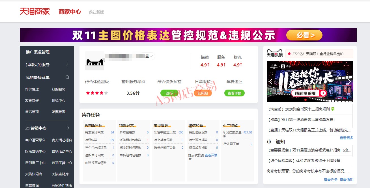This screenshot has width=370, height=188.
Task: Click the red speaker announcement icon
Action: click(x=289, y=54)
